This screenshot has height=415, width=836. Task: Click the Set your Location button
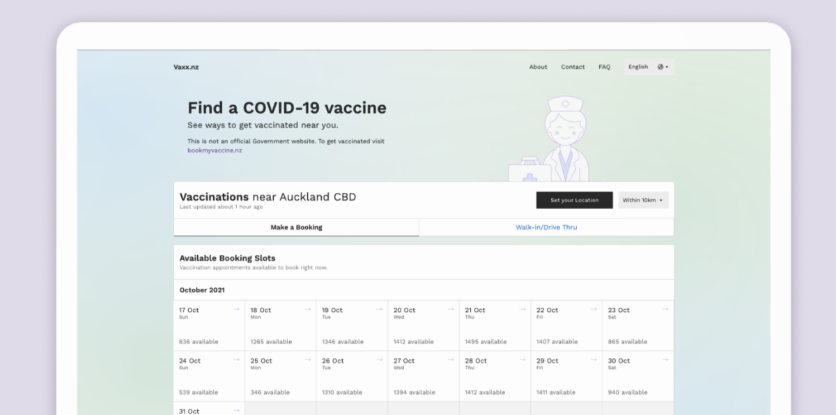click(574, 200)
